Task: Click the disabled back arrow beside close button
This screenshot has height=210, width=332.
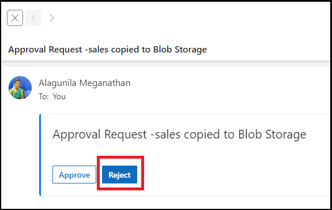Action: [x=33, y=18]
